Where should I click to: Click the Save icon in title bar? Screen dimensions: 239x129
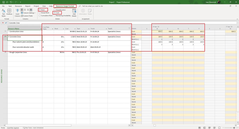(4, 2)
